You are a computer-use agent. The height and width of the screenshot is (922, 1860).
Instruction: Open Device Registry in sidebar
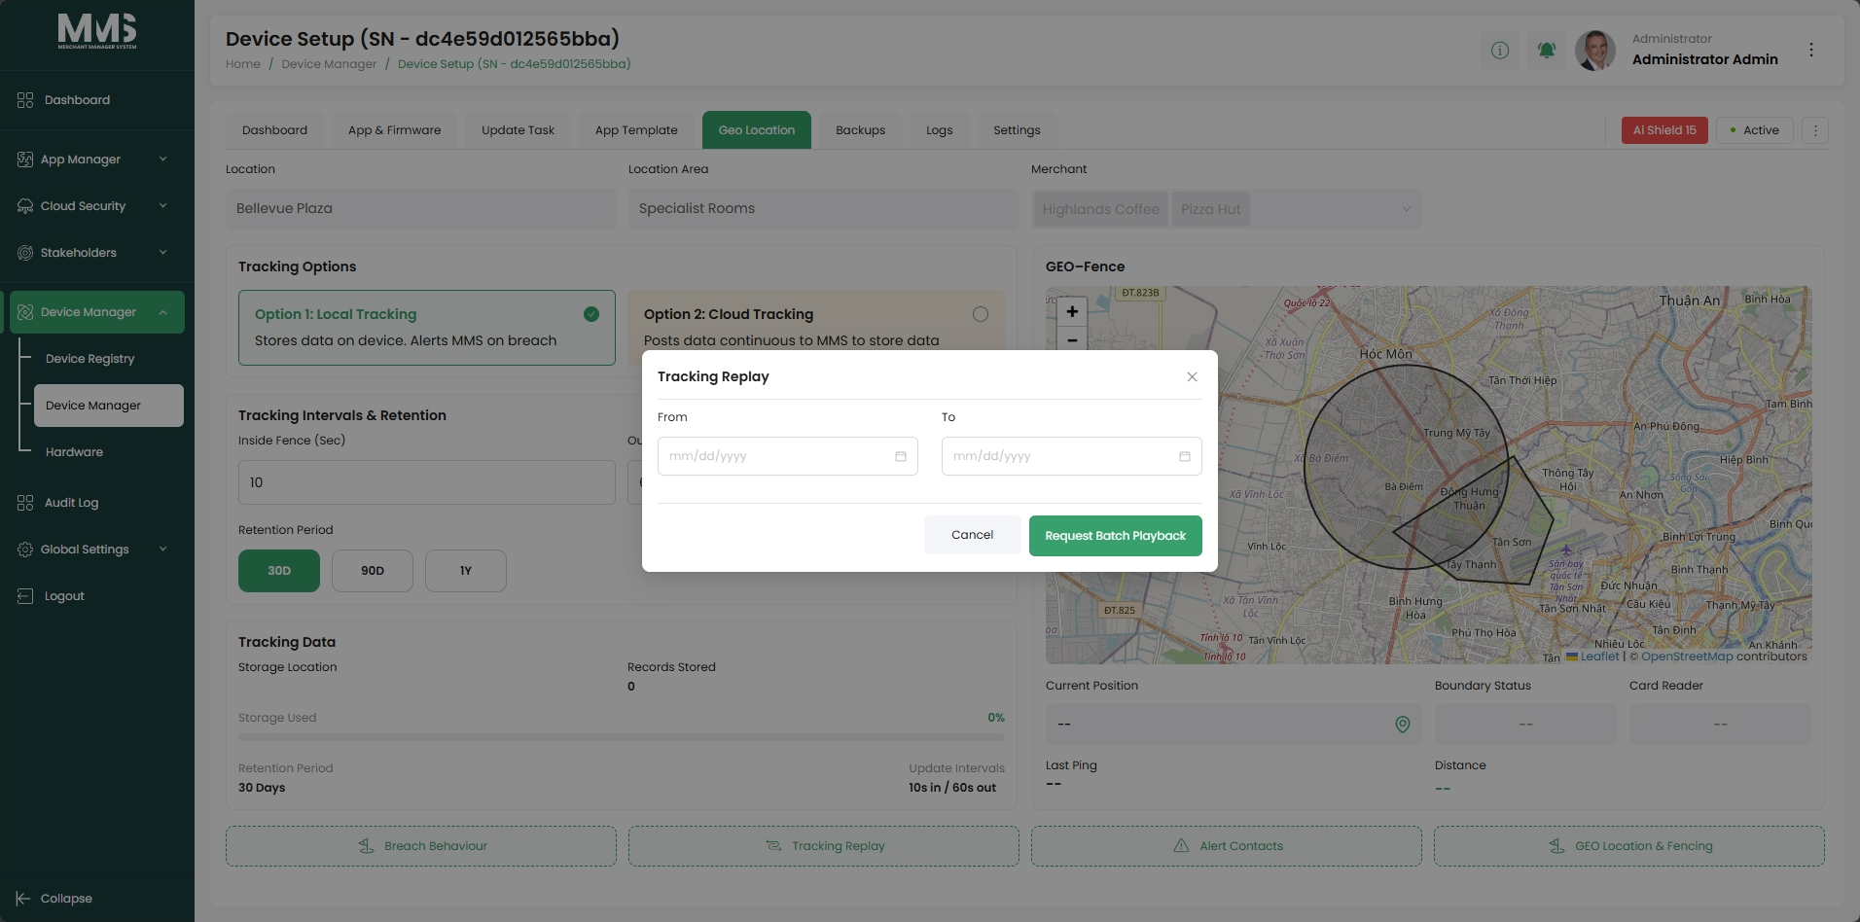click(90, 359)
